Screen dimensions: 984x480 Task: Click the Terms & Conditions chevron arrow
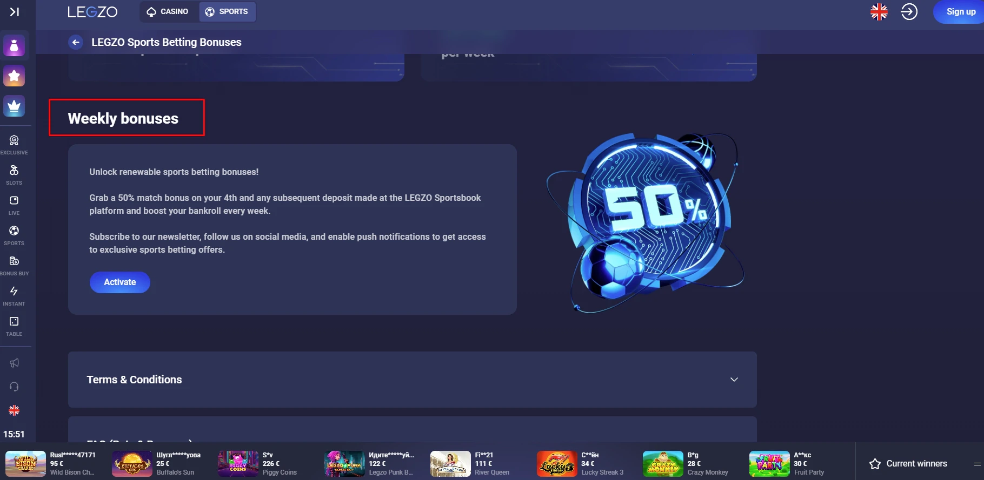point(734,380)
